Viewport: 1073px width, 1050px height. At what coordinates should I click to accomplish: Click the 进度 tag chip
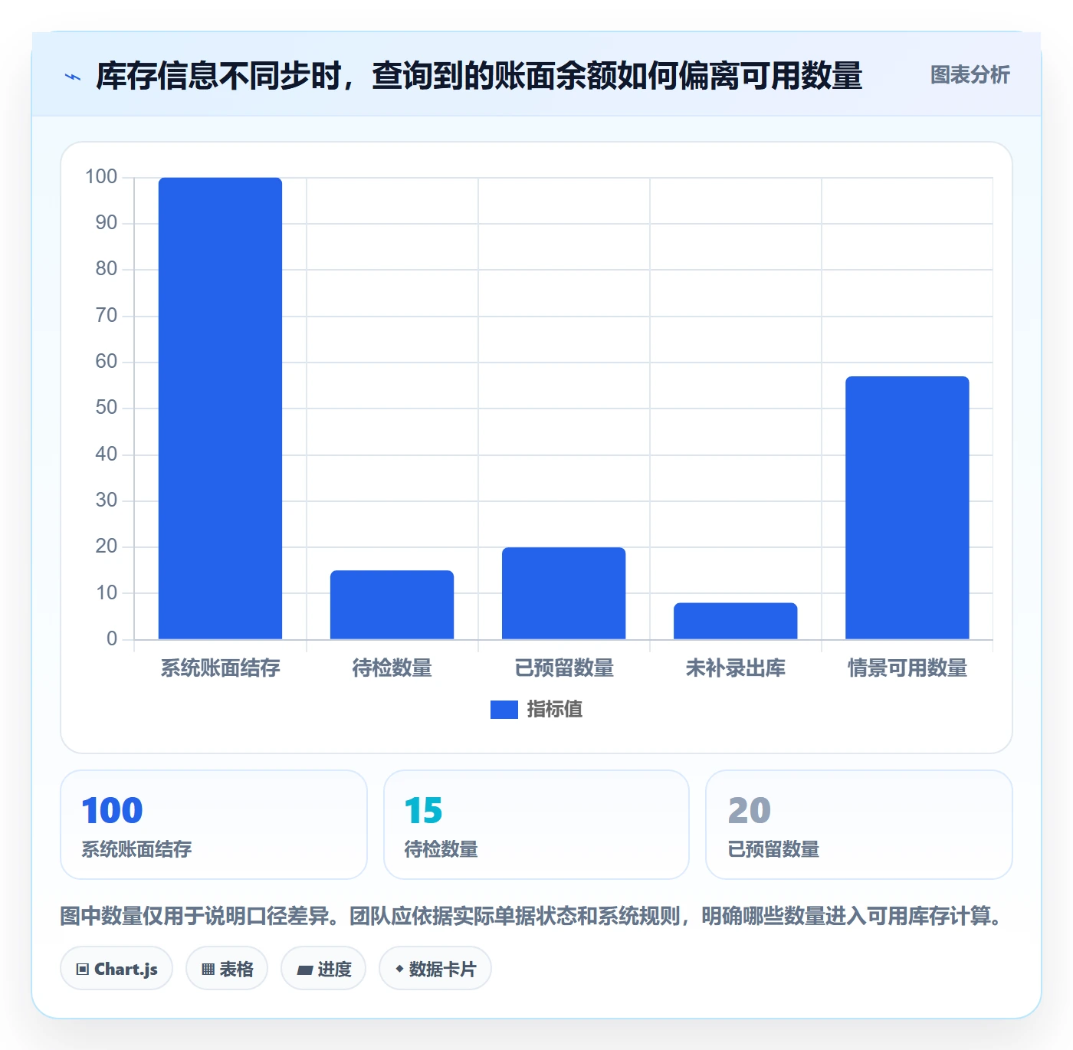[x=323, y=969]
